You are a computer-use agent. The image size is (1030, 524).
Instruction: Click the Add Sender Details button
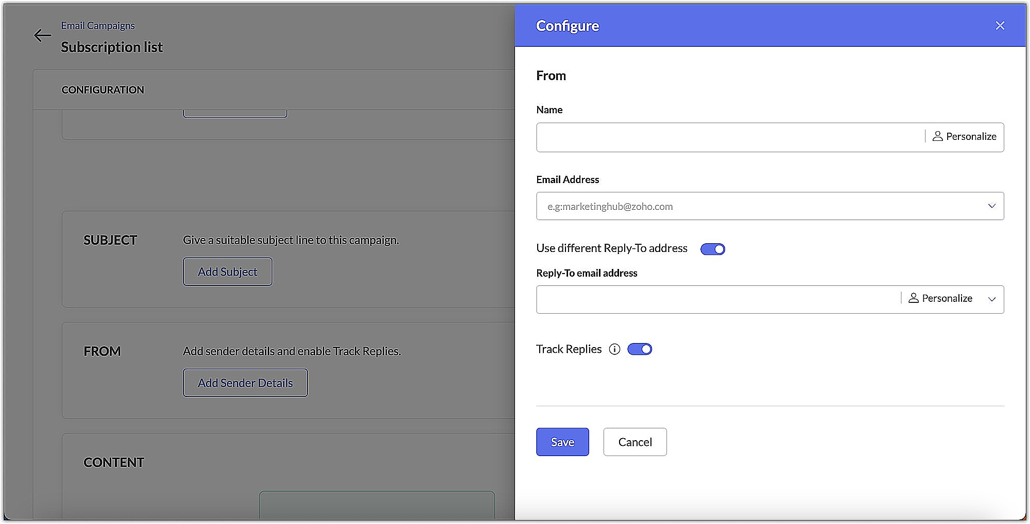(245, 383)
